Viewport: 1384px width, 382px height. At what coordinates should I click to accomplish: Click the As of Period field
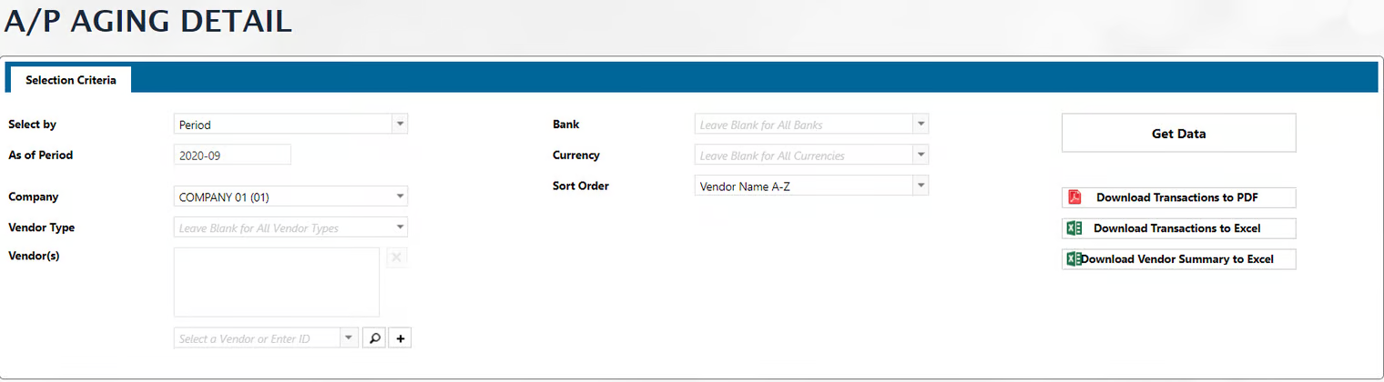point(231,156)
